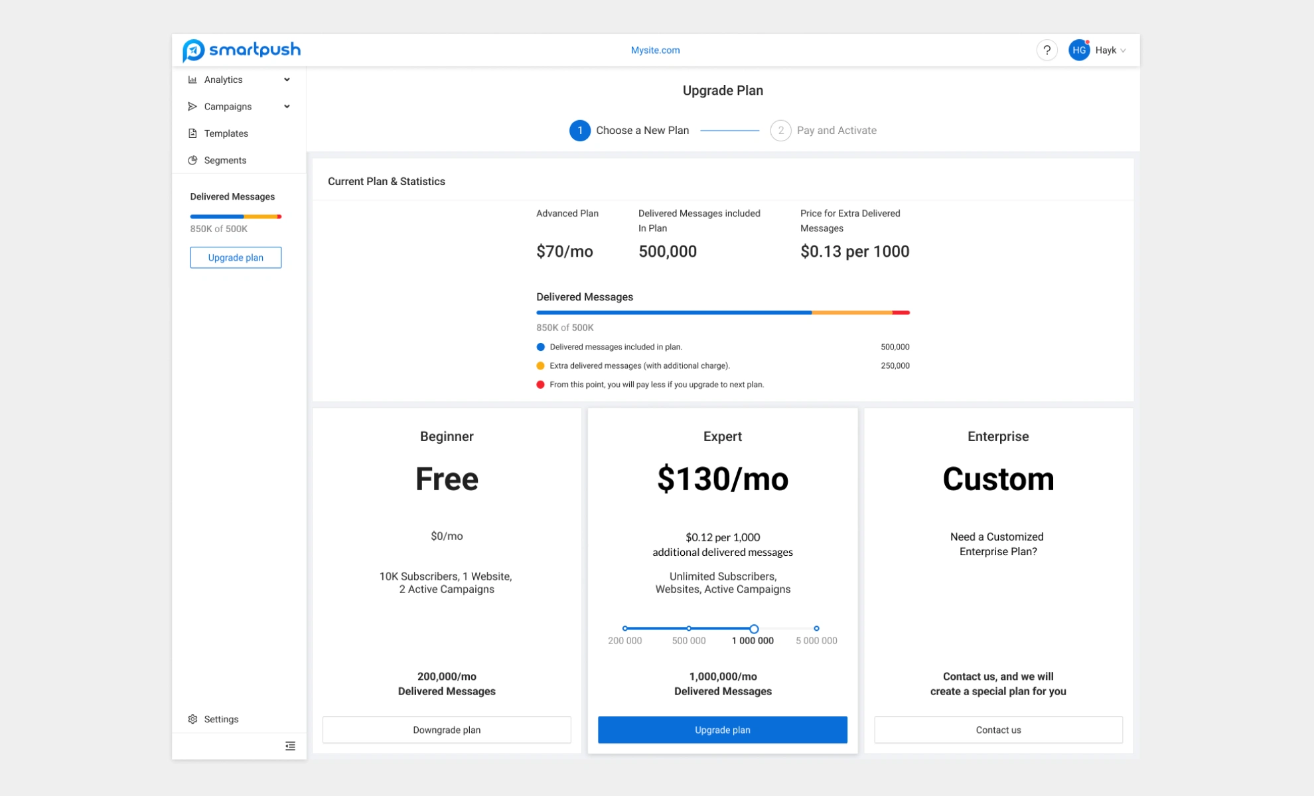
Task: Open Analytics section using its bar-chart icon
Action: click(x=192, y=80)
